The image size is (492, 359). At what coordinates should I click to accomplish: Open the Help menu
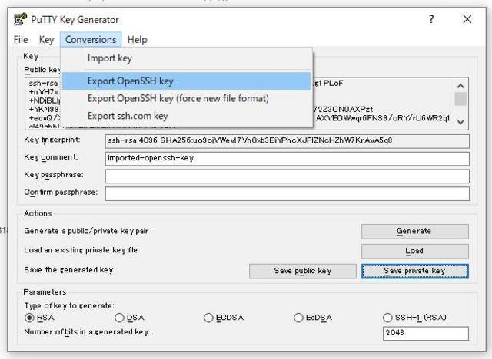[x=137, y=40]
